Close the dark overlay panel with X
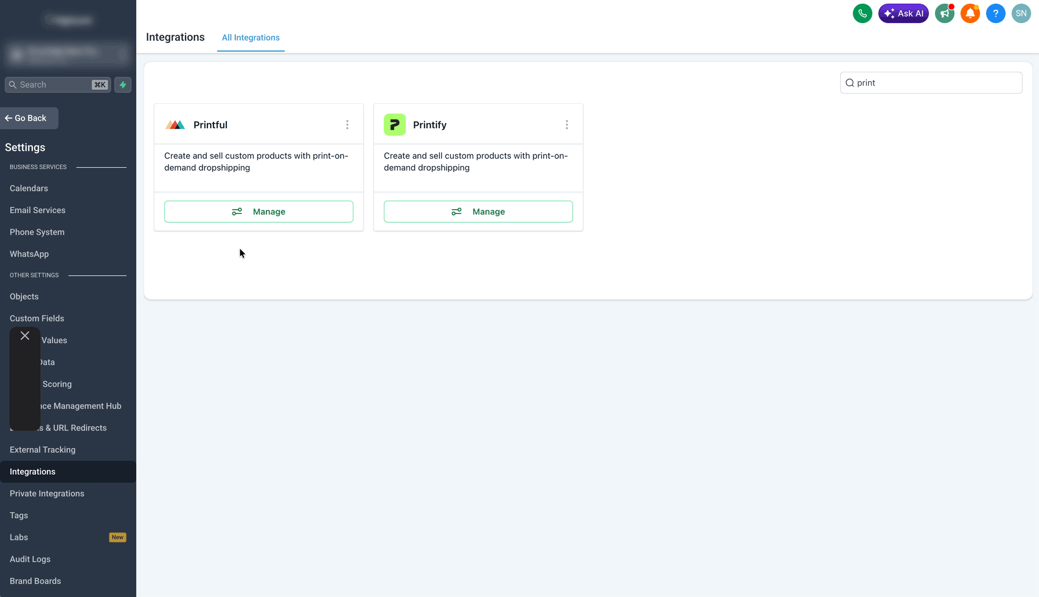Screen dimensions: 1039x597 coord(25,336)
